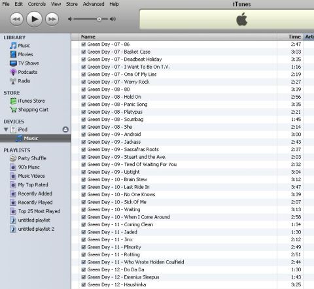Select song Green Day - 12 - Haushinka
This screenshot has height=289, width=314.
pyautogui.click(x=116, y=284)
